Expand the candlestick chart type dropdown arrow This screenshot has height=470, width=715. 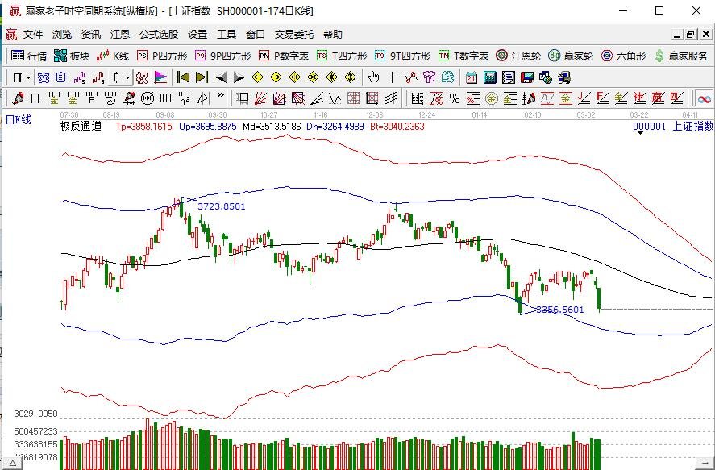(x=127, y=77)
